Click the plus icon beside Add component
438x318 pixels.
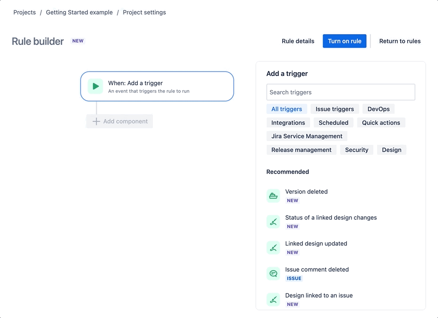(96, 121)
